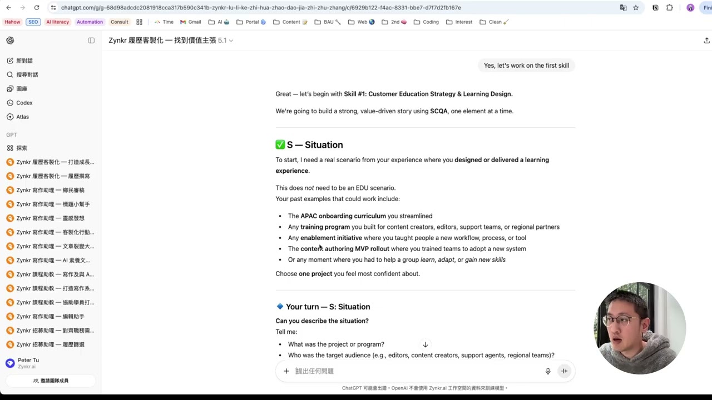Open GPT Zynkr 履歷客製化 — 履歷撰寫
Image resolution: width=712 pixels, height=400 pixels.
click(x=51, y=176)
